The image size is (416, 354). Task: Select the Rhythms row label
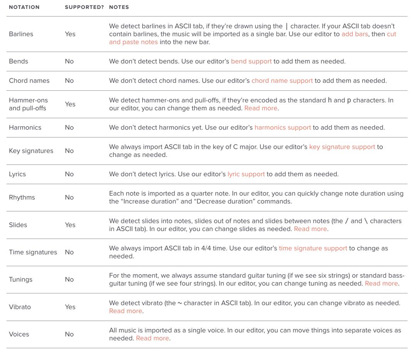pyautogui.click(x=22, y=197)
